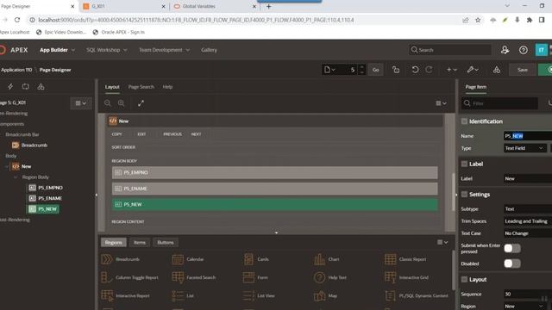Select the Map region type in gallery
This screenshot has height=310, width=552.
pos(326,296)
